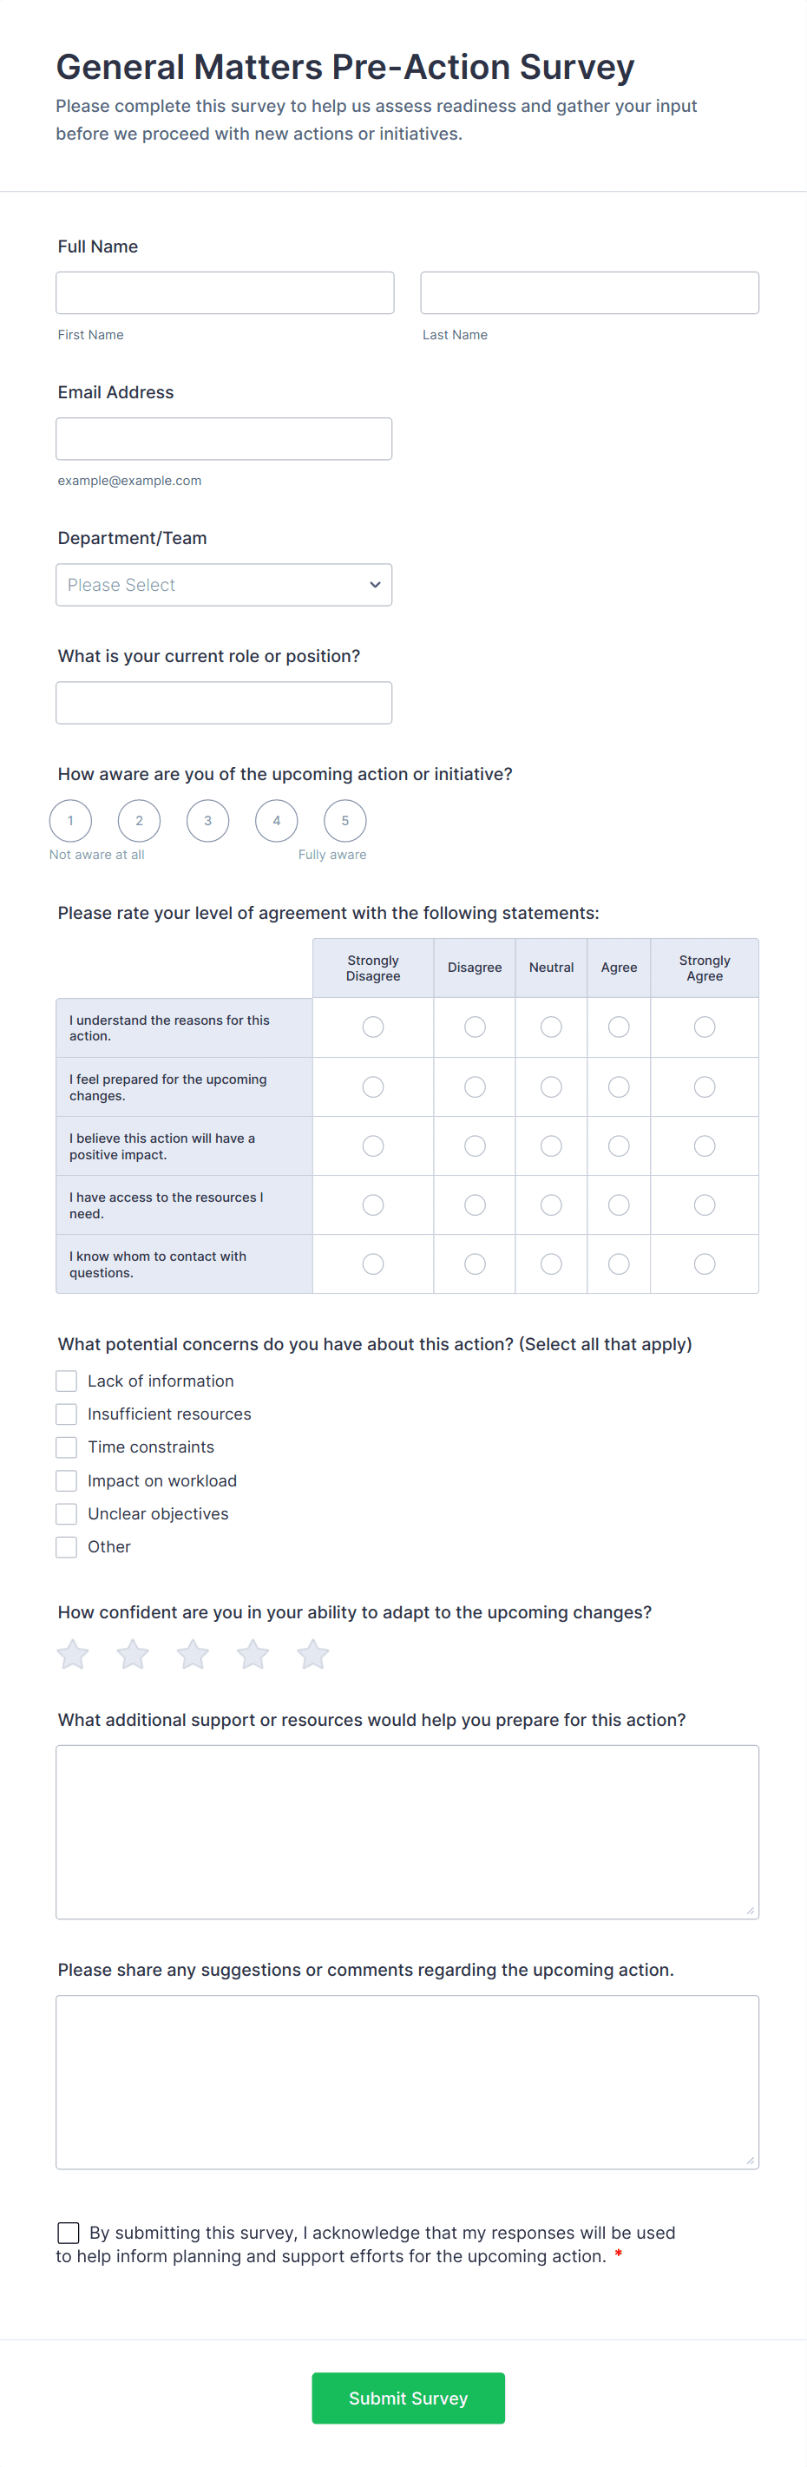The width and height of the screenshot is (807, 2467).
Task: Check the Lack of information concern
Action: click(66, 1380)
